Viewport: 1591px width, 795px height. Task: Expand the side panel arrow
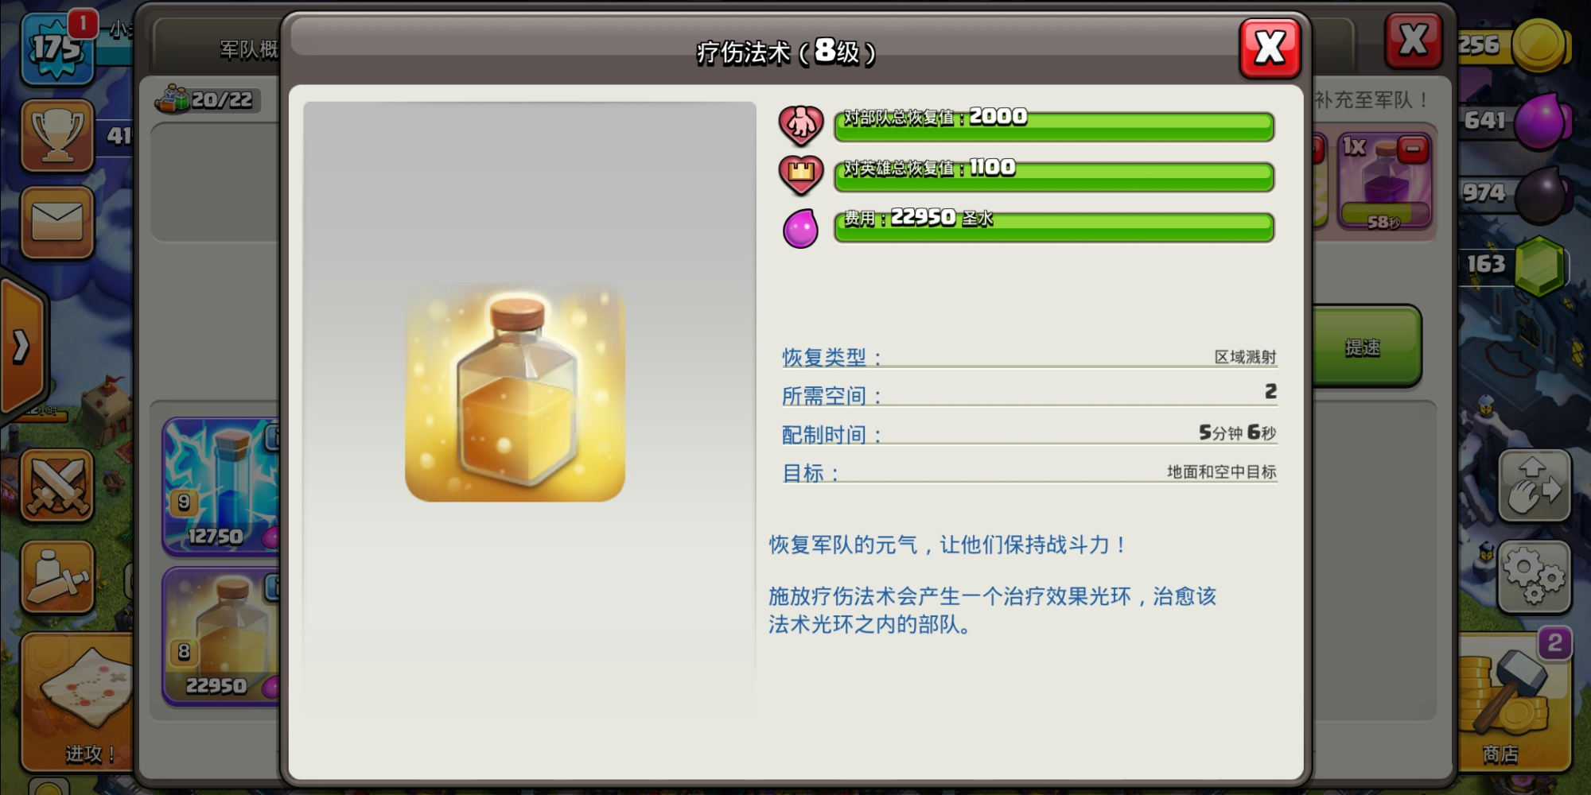click(x=22, y=347)
